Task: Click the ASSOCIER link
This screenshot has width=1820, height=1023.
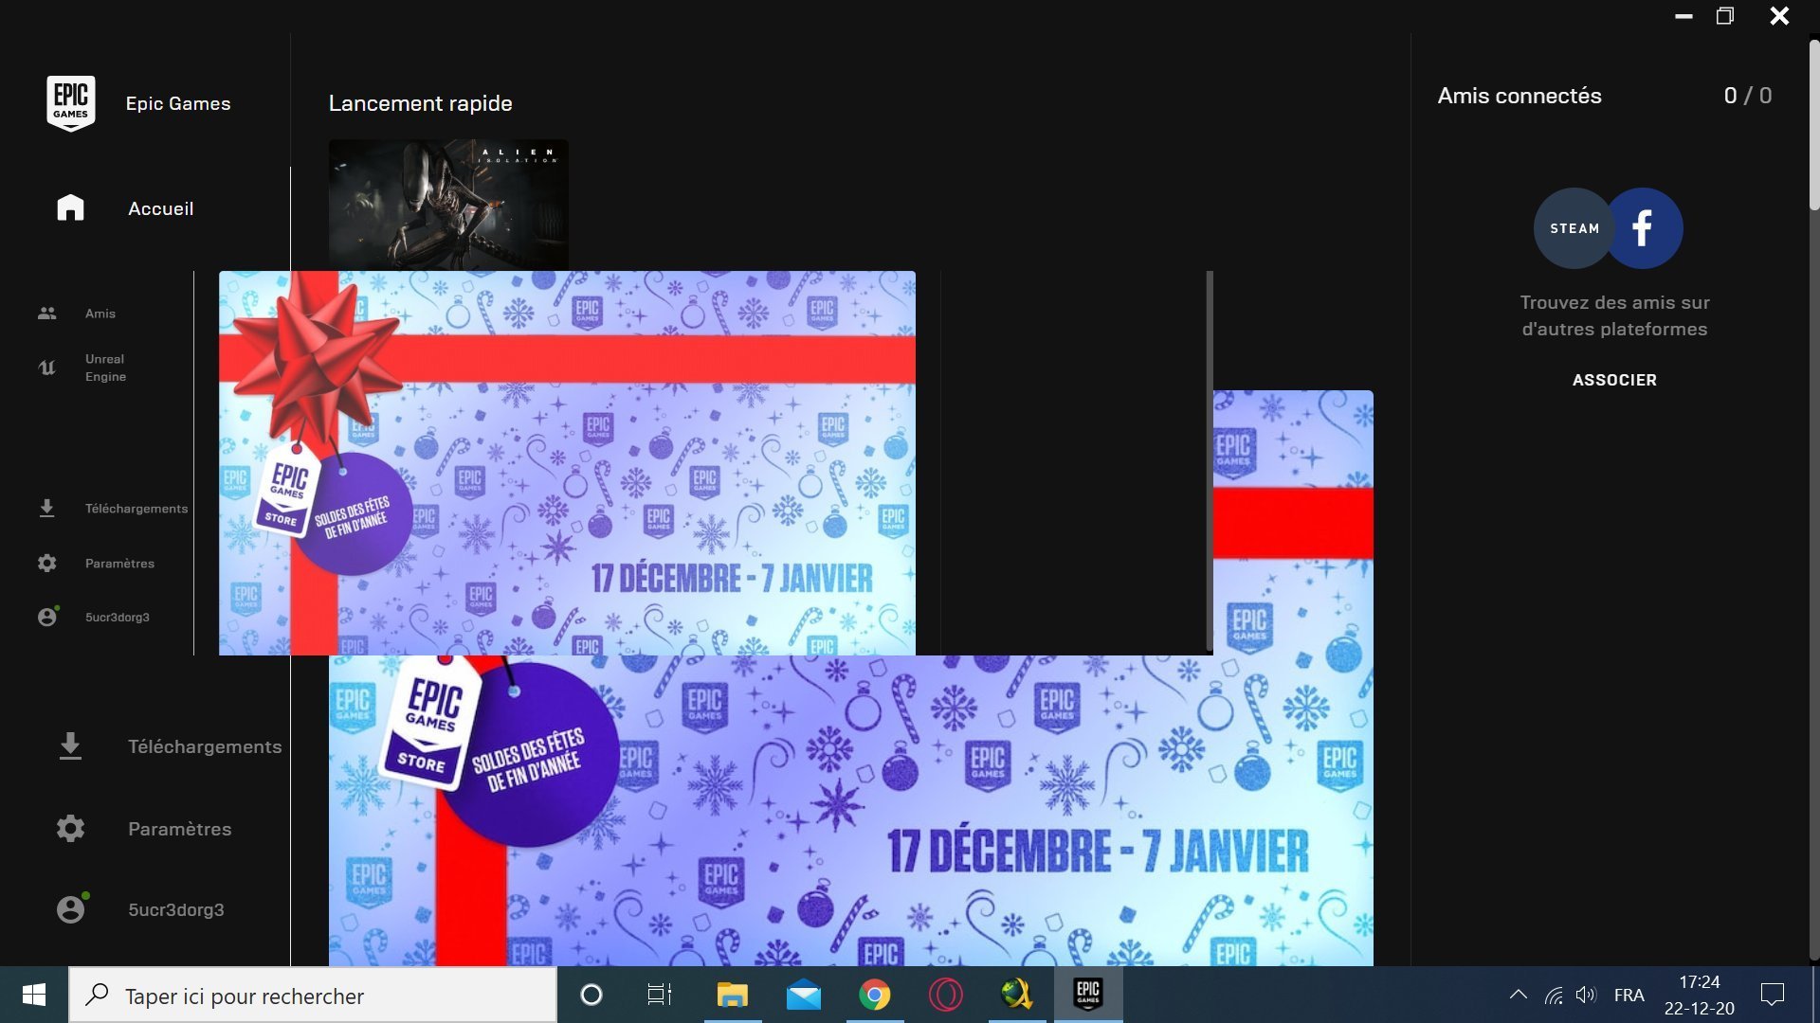Action: (1614, 380)
